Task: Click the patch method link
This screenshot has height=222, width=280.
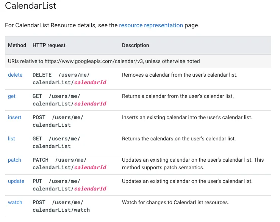Action: point(14,160)
